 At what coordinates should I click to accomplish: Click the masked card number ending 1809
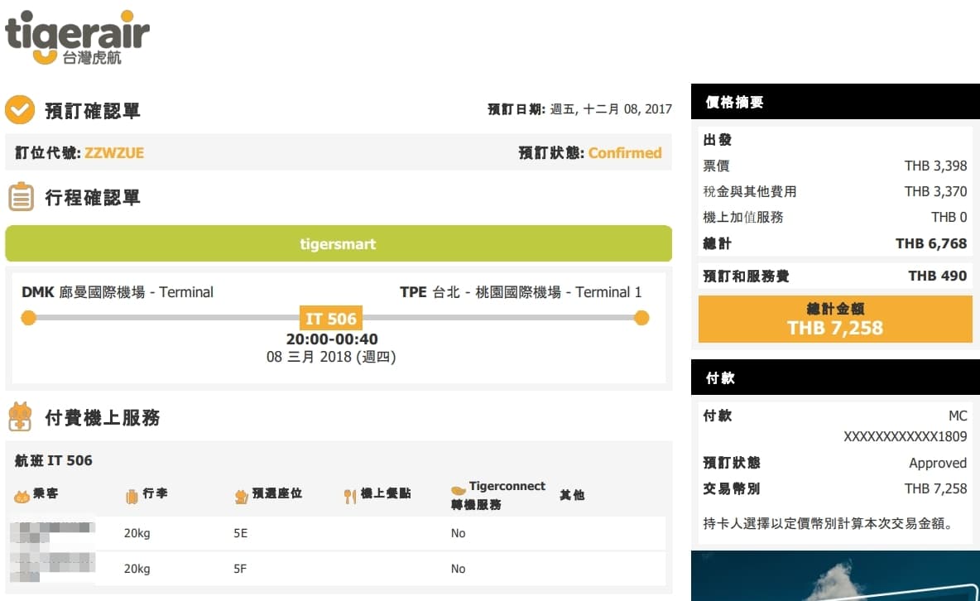905,436
